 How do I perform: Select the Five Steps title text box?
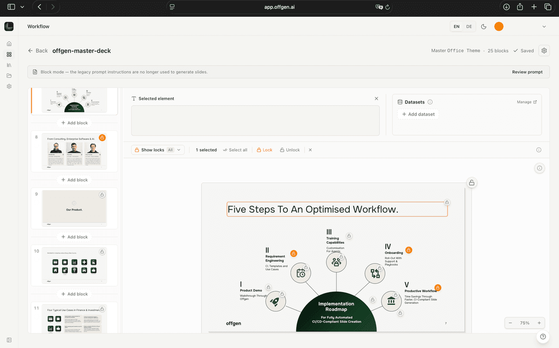click(x=337, y=210)
